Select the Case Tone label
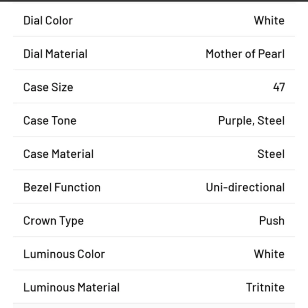308x308 pixels. click(x=50, y=121)
